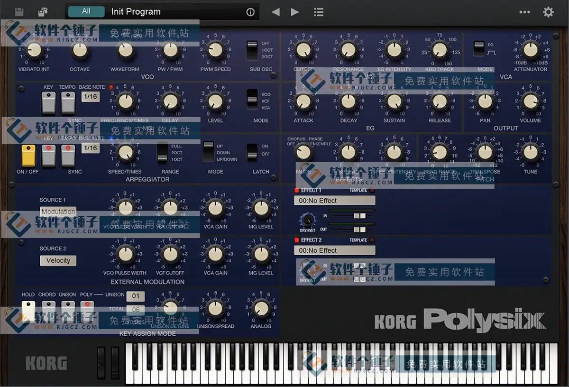Click the OUTPUT PAN knob
The width and height of the screenshot is (569, 387).
(x=485, y=101)
